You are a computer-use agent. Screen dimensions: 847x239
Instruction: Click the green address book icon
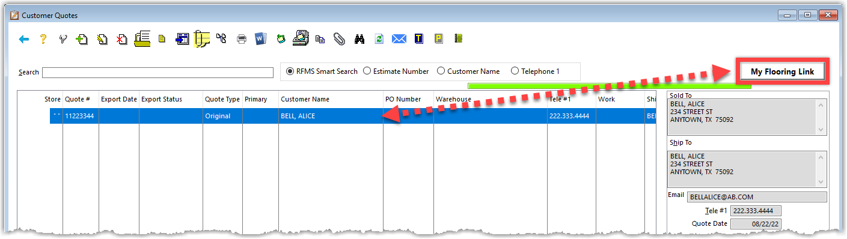coord(459,39)
